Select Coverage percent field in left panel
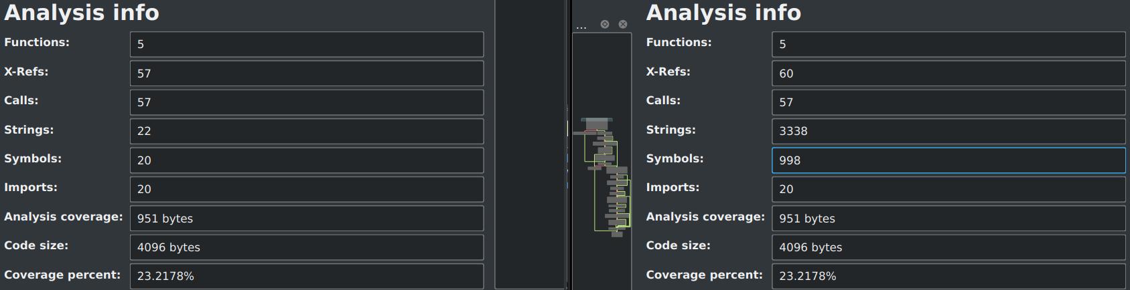Viewport: 1130px width, 290px height. pyautogui.click(x=306, y=276)
